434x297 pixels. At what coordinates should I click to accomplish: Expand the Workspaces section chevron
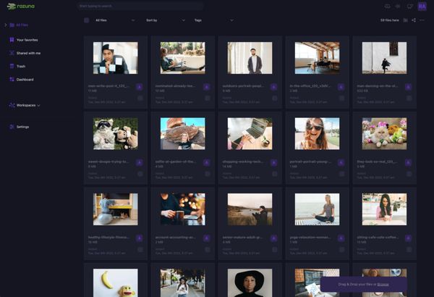pos(38,105)
